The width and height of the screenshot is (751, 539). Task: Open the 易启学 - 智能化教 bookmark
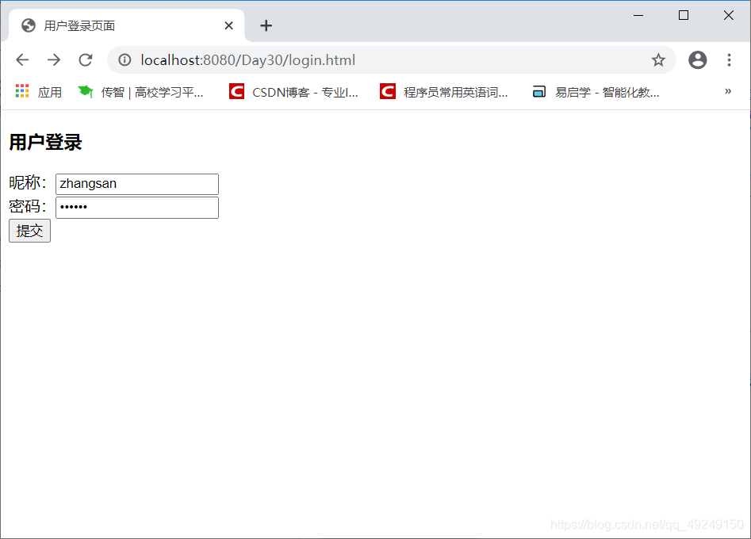(596, 92)
